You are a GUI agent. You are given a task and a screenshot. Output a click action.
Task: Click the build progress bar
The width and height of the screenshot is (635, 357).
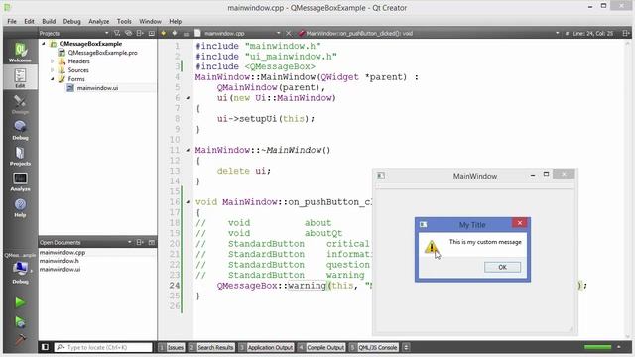pyautogui.click(x=597, y=347)
